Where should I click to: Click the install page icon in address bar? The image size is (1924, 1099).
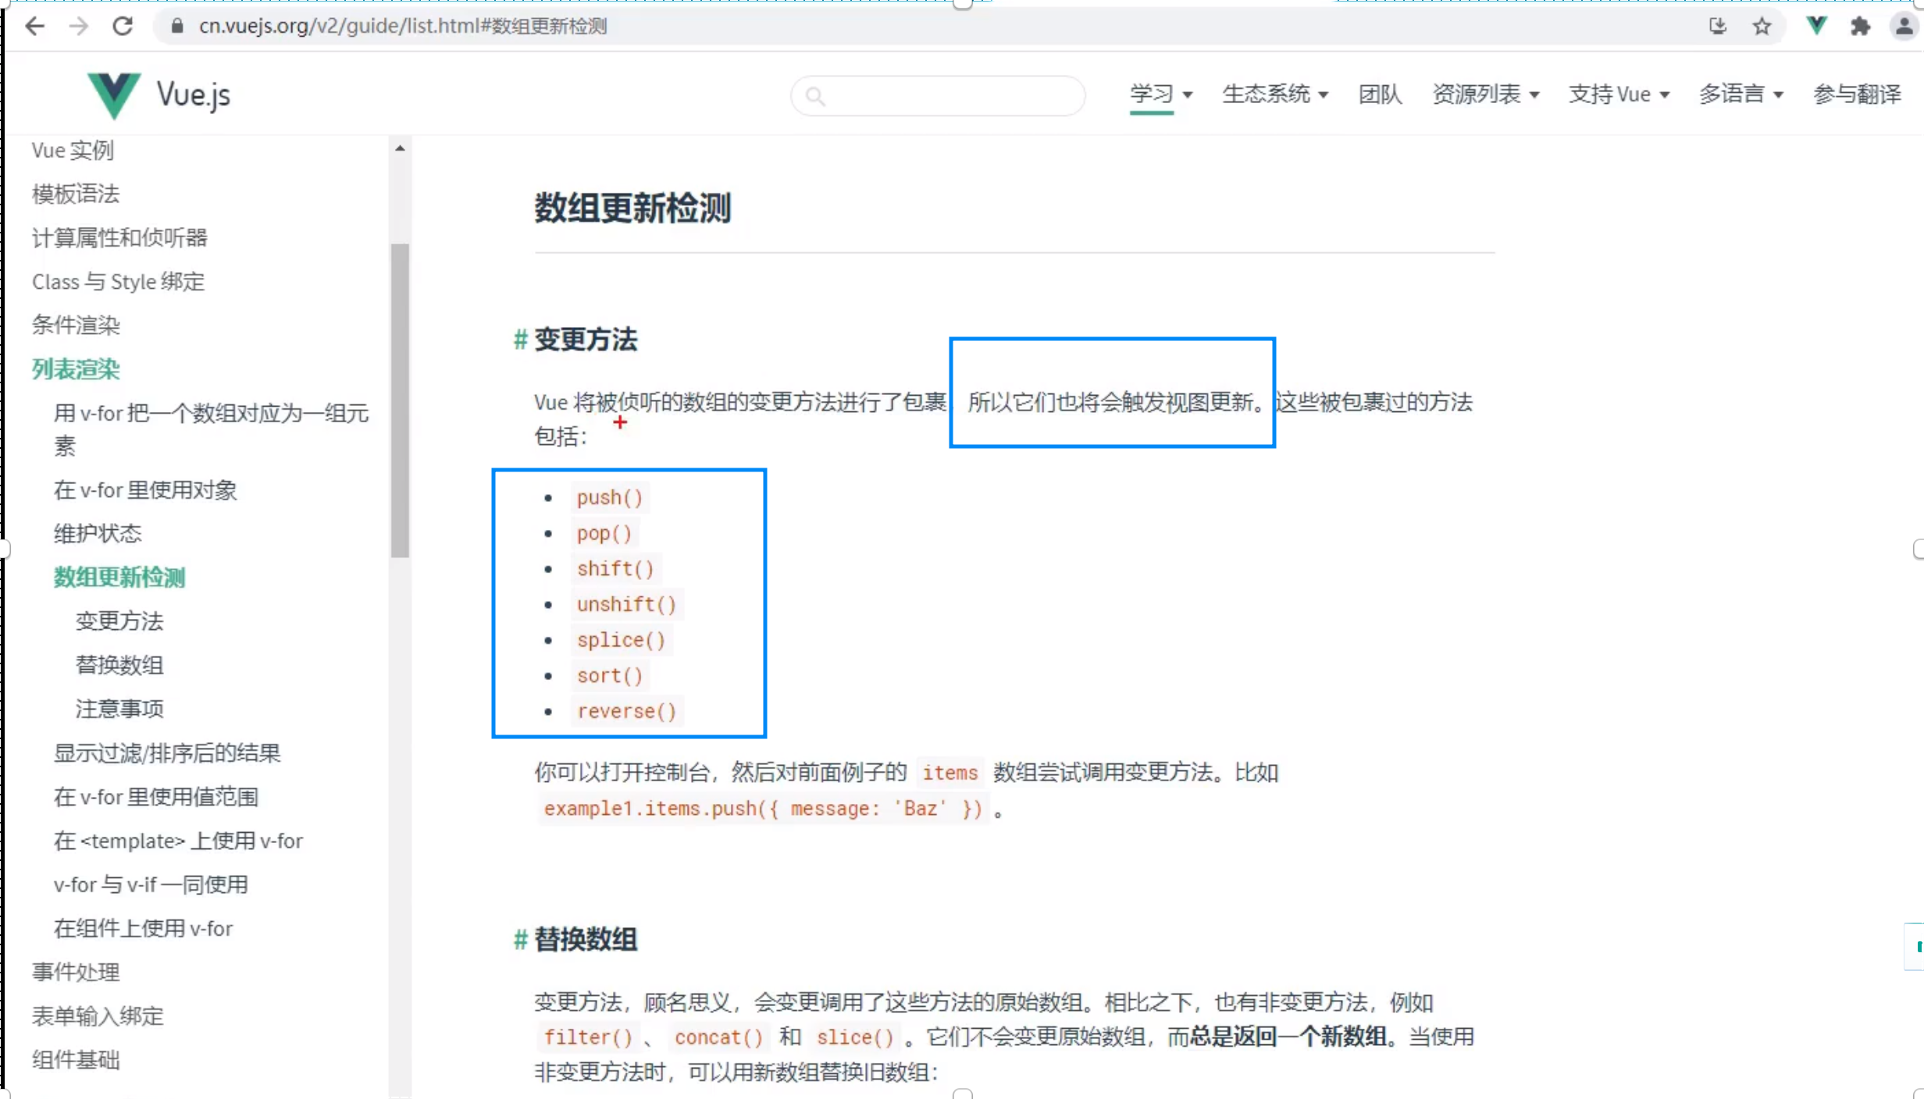pos(1717,27)
